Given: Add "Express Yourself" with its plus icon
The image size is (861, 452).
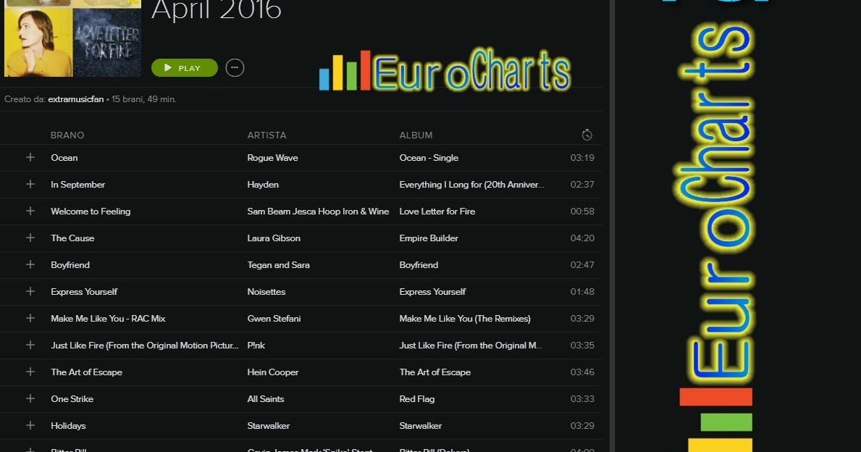Looking at the screenshot, I should (x=30, y=291).
